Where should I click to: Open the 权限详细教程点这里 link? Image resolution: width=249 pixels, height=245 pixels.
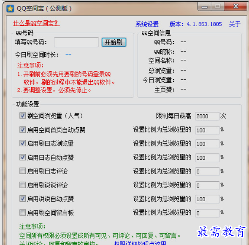coord(140,243)
